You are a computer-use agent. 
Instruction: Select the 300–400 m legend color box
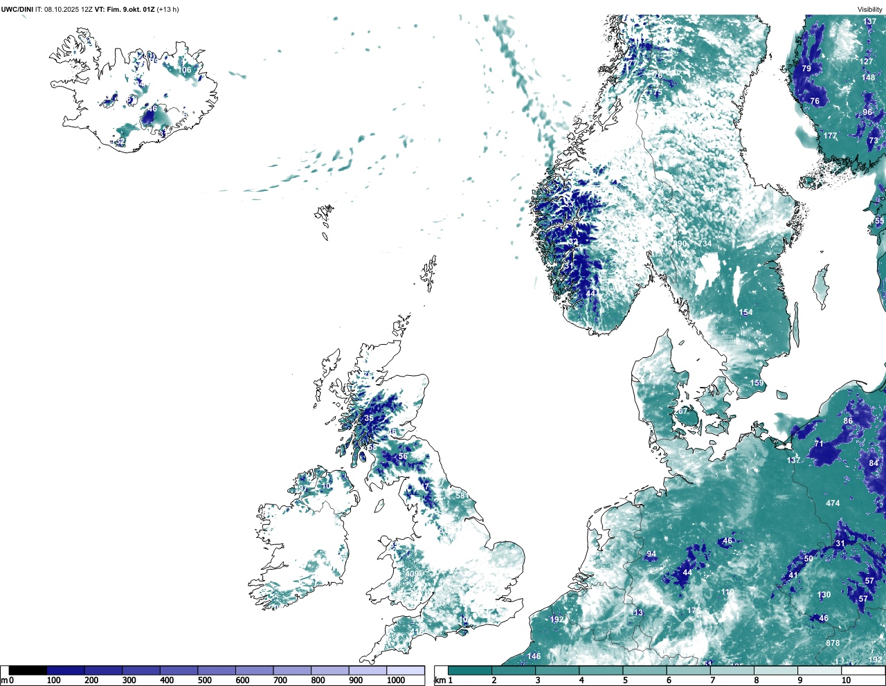141,670
